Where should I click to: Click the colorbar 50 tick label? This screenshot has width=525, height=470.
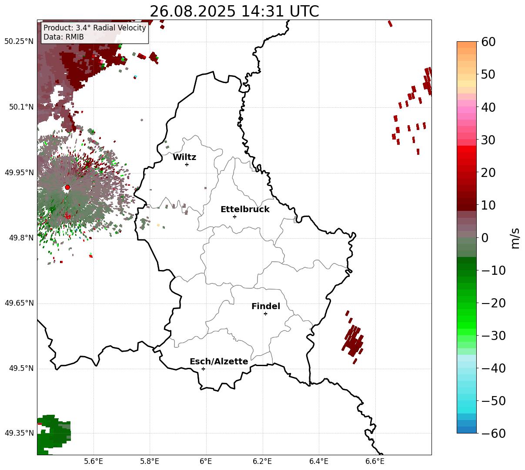[x=488, y=74]
